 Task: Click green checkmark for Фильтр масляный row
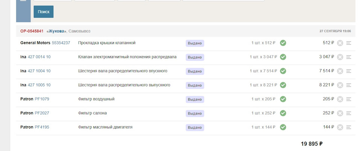click(283, 127)
